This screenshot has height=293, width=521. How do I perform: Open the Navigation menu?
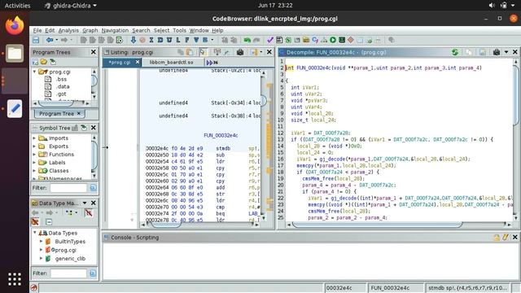[115, 30]
